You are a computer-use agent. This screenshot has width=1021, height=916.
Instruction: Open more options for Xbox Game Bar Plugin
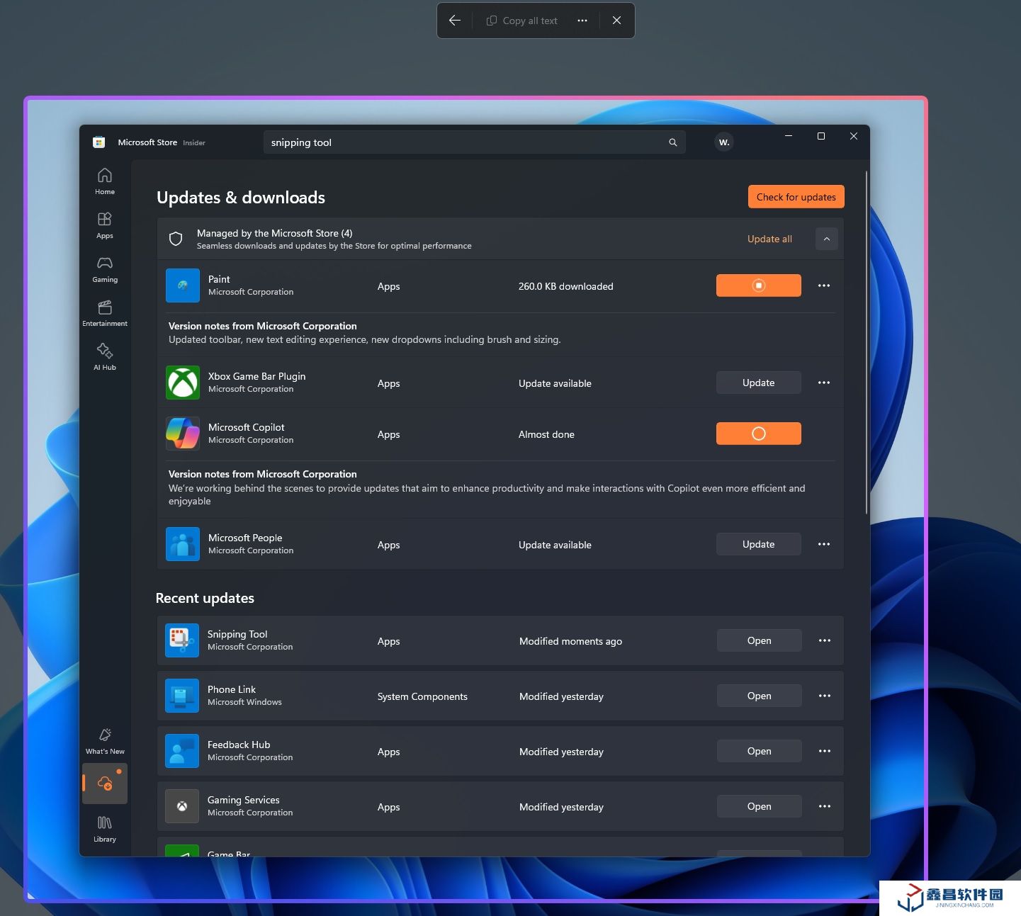823,383
